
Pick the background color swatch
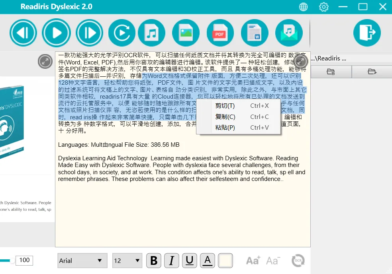(x=225, y=260)
